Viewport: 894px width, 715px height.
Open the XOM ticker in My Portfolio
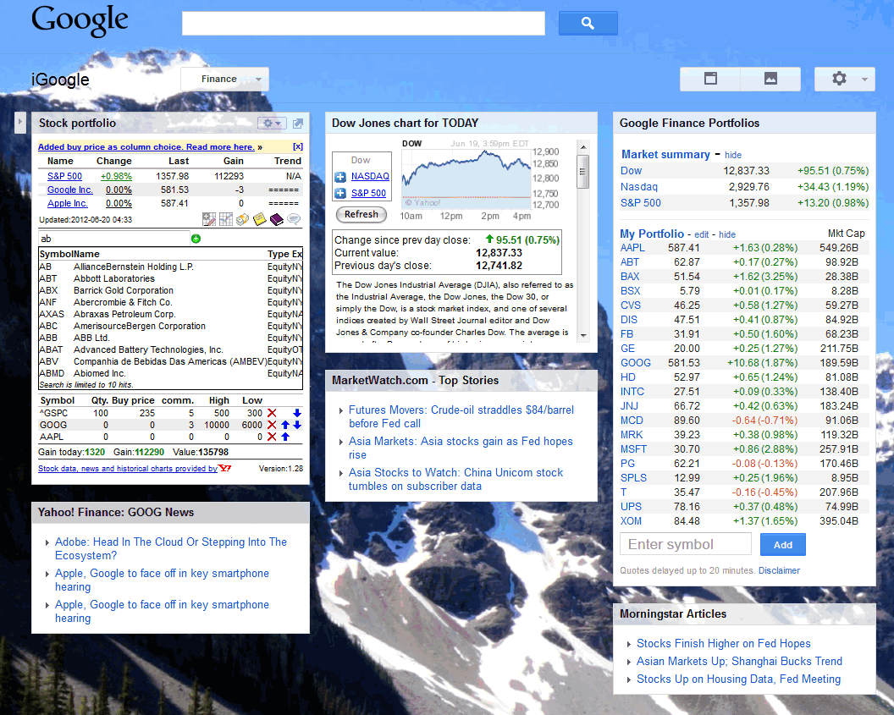point(631,520)
